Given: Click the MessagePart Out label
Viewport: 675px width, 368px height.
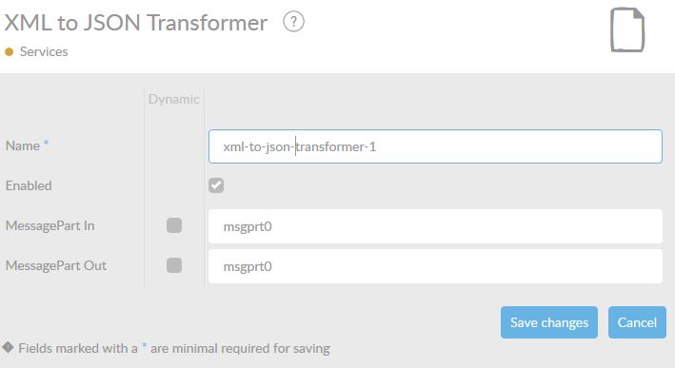Looking at the screenshot, I should point(56,265).
